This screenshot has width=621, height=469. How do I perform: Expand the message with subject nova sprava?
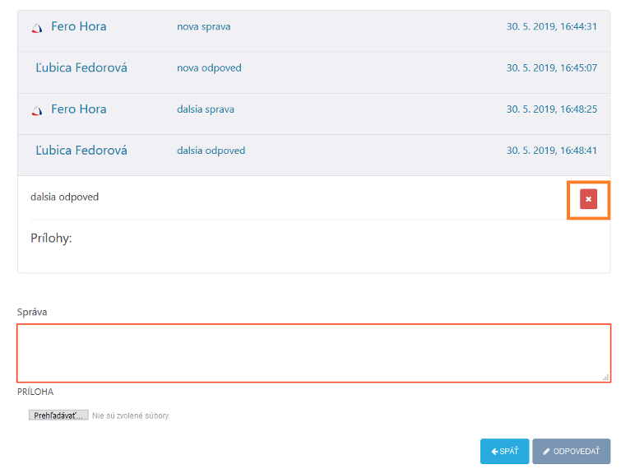[x=203, y=26]
